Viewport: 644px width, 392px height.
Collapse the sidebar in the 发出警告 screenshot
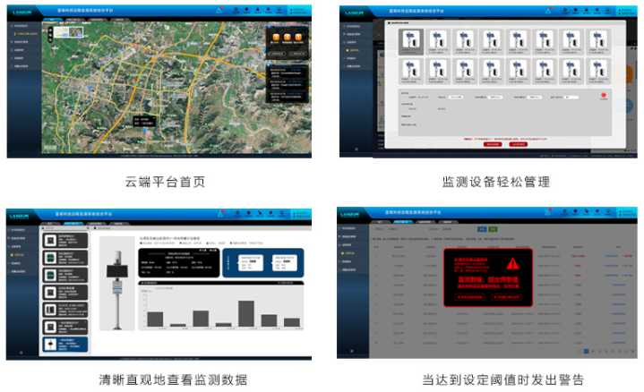(x=352, y=351)
